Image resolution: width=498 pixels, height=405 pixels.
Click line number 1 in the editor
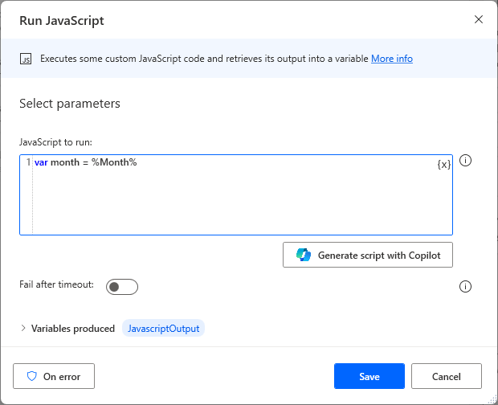click(x=28, y=163)
